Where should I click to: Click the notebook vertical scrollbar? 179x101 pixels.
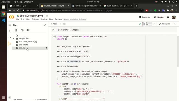tap(178, 52)
